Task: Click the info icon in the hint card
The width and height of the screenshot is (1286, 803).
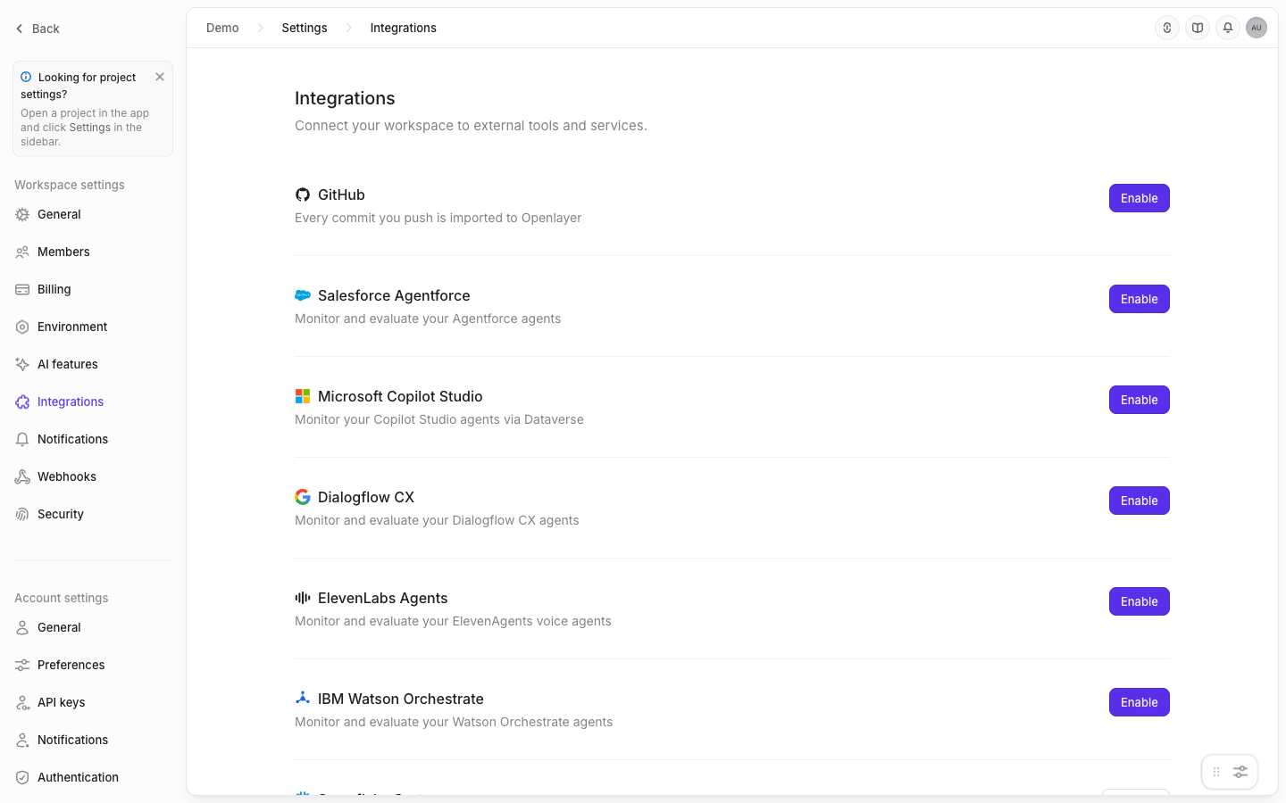Action: 26,77
